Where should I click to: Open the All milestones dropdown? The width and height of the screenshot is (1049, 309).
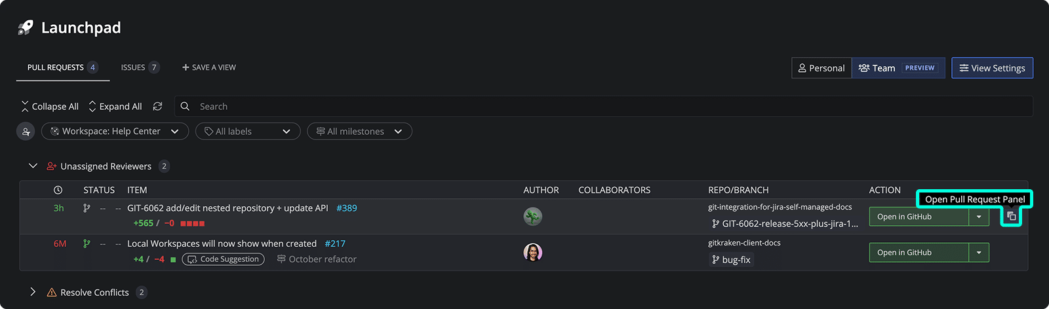(x=359, y=132)
